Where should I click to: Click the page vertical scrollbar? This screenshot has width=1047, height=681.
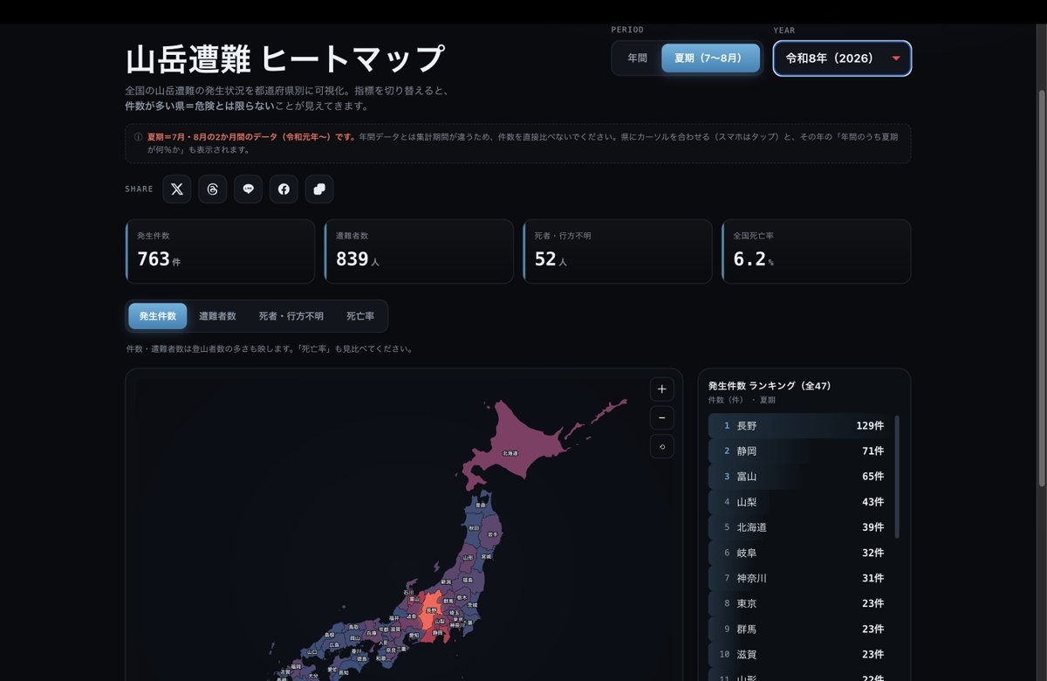click(x=1041, y=288)
